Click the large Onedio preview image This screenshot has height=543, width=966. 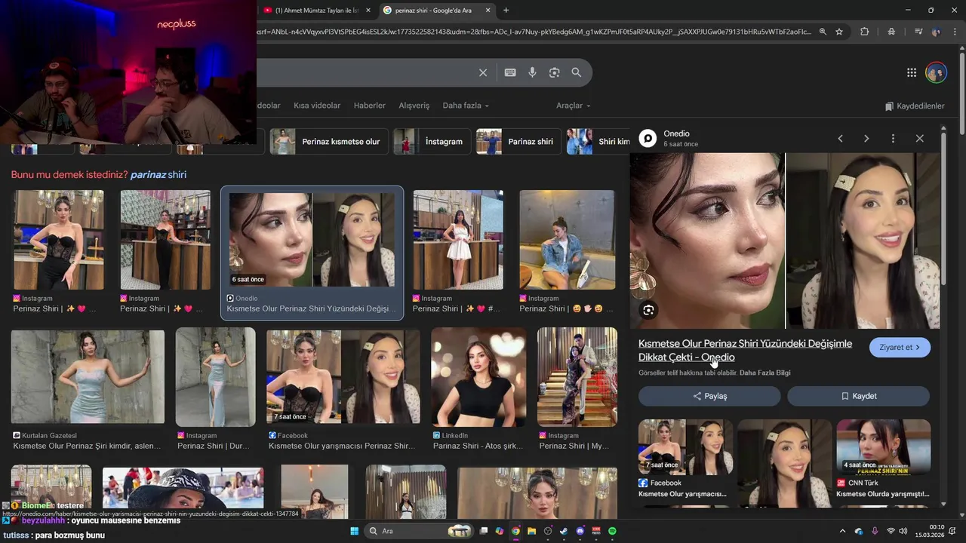coord(785,241)
